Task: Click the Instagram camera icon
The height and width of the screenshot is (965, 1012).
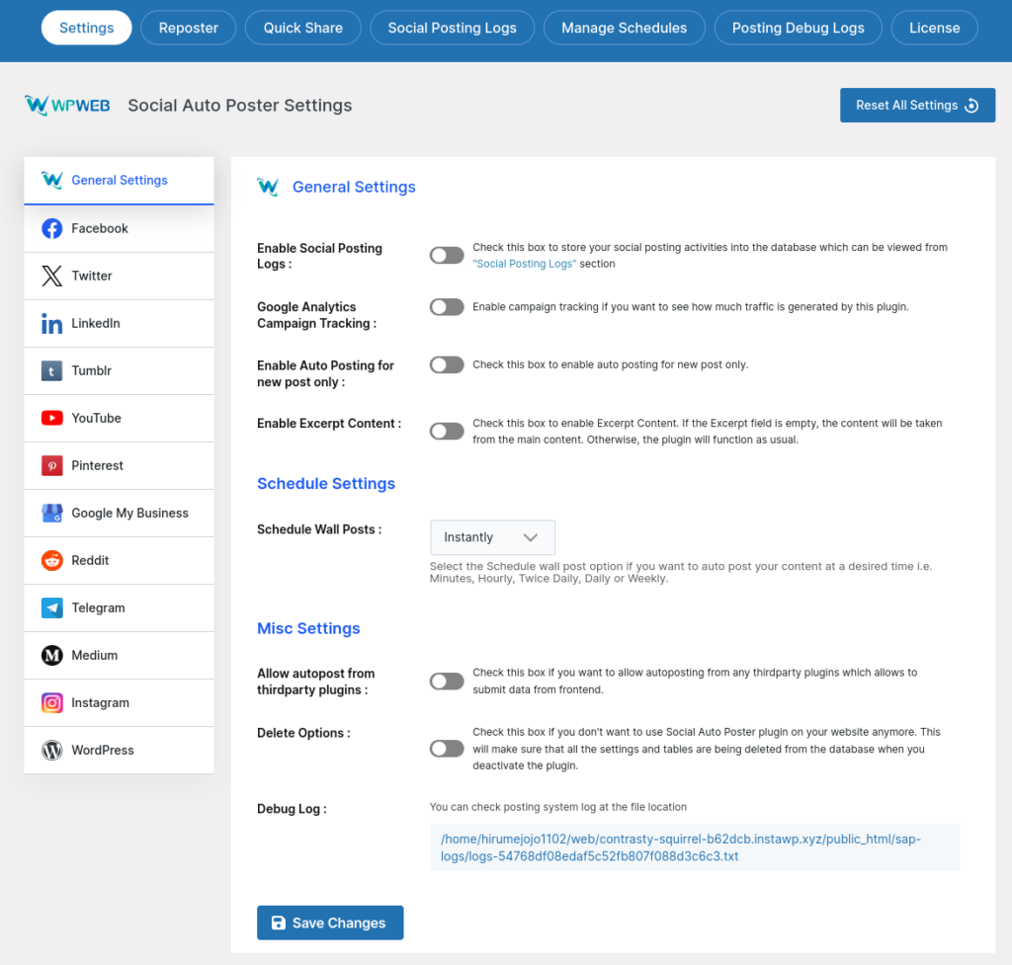Action: pyautogui.click(x=52, y=702)
